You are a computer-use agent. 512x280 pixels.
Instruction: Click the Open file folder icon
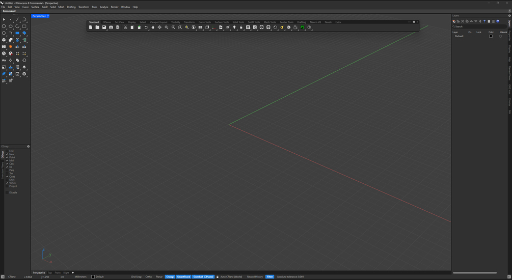tap(97, 27)
